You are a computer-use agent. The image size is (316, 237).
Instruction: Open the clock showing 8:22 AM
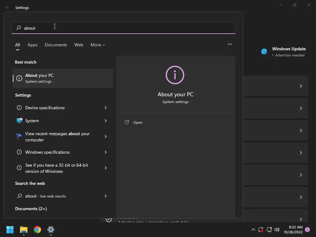293,230
